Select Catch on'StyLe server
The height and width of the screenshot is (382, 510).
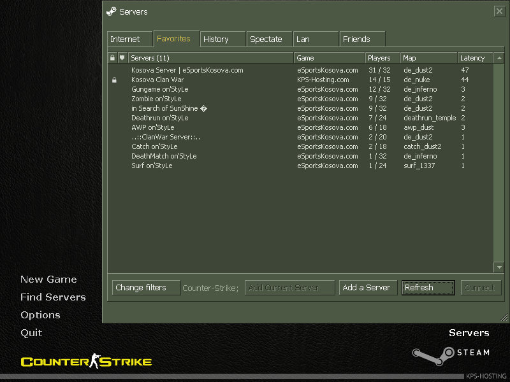pos(300,146)
